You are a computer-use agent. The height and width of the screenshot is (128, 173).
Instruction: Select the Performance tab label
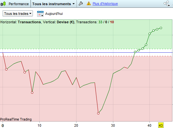19,4
